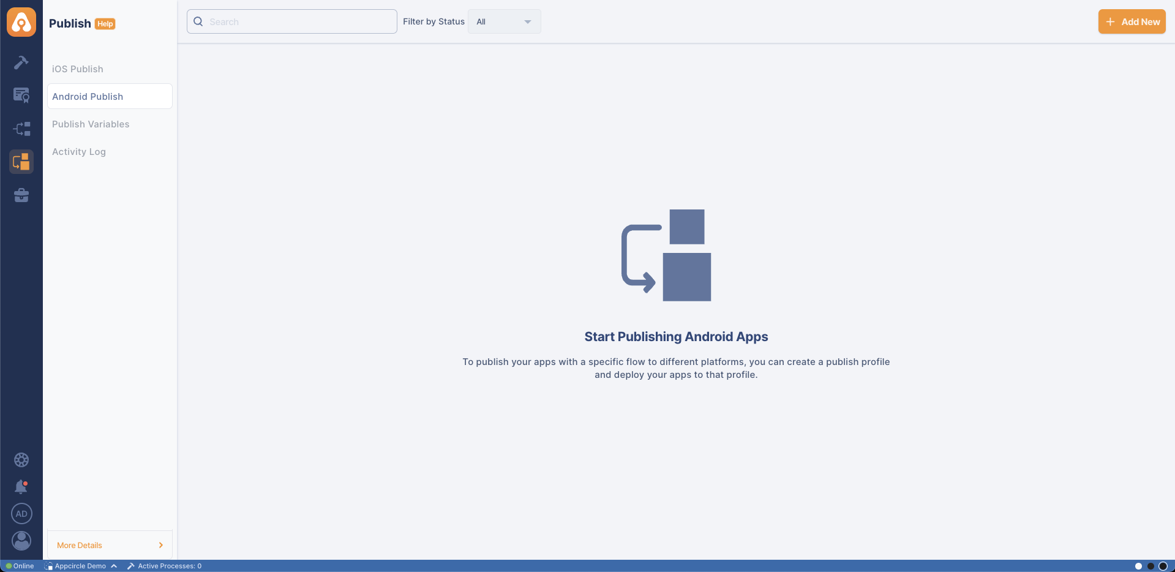This screenshot has width=1175, height=572.
Task: Click the Add New button
Action: (x=1132, y=21)
